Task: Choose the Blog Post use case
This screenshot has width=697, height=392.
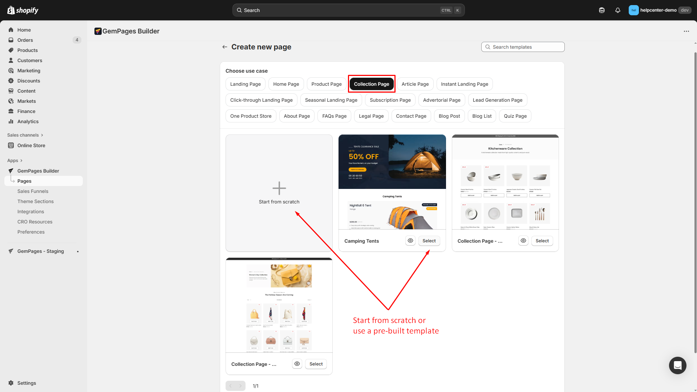Action: (x=449, y=116)
